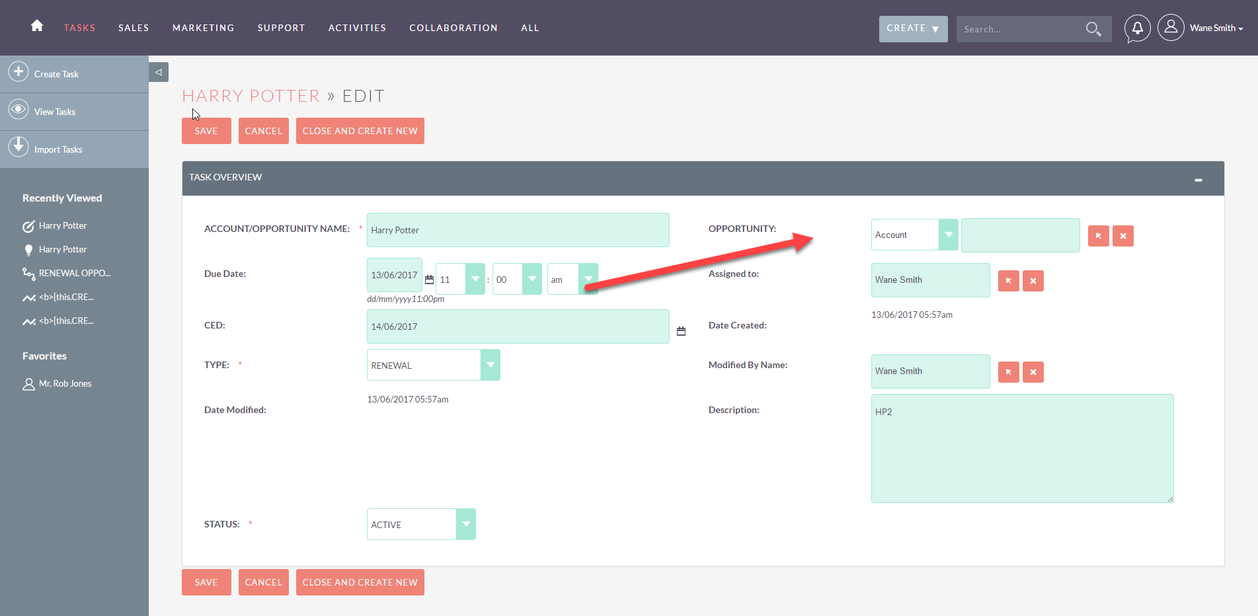The width and height of the screenshot is (1258, 616).
Task: Clear the Modified By Name field
Action: (1033, 372)
